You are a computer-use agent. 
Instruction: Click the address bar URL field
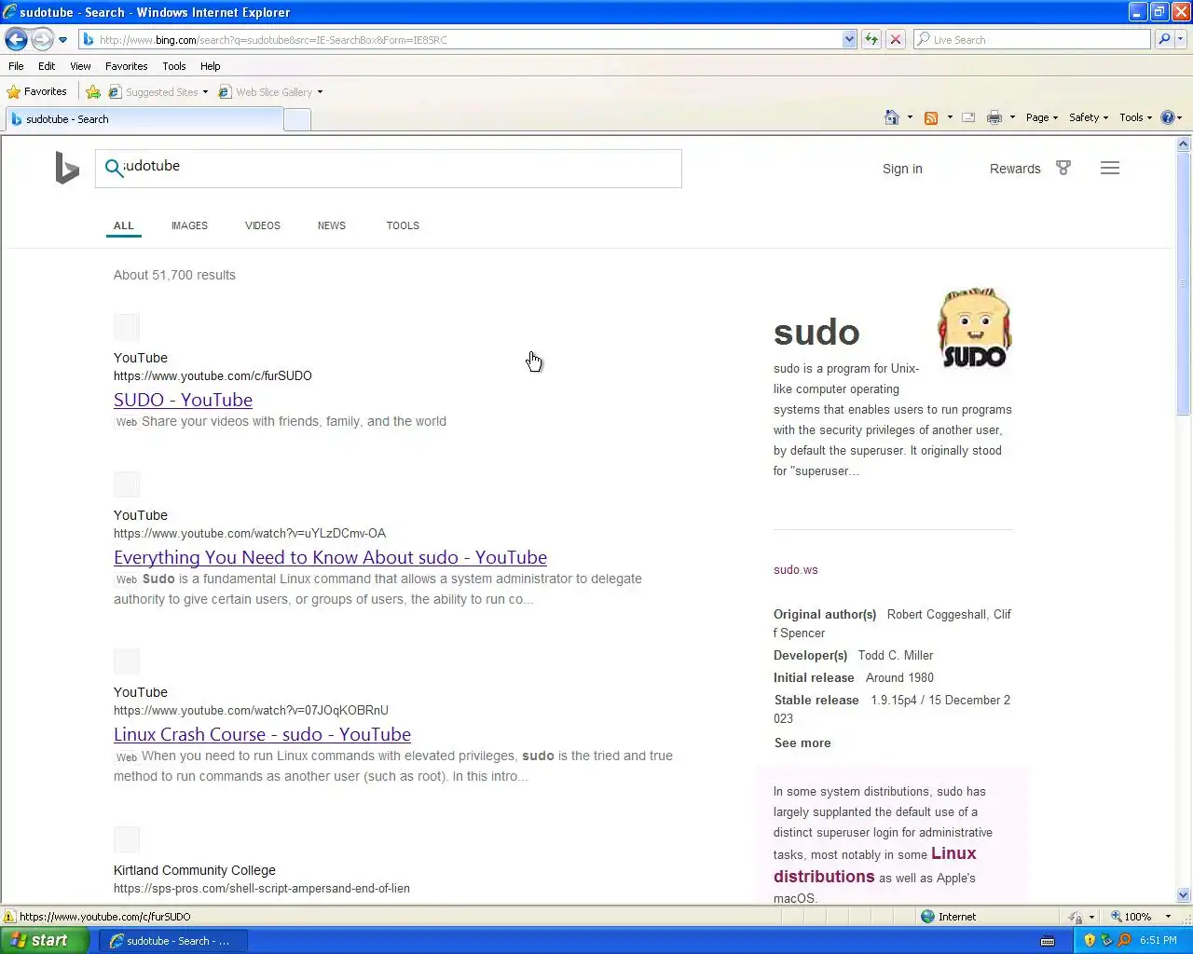(460, 40)
